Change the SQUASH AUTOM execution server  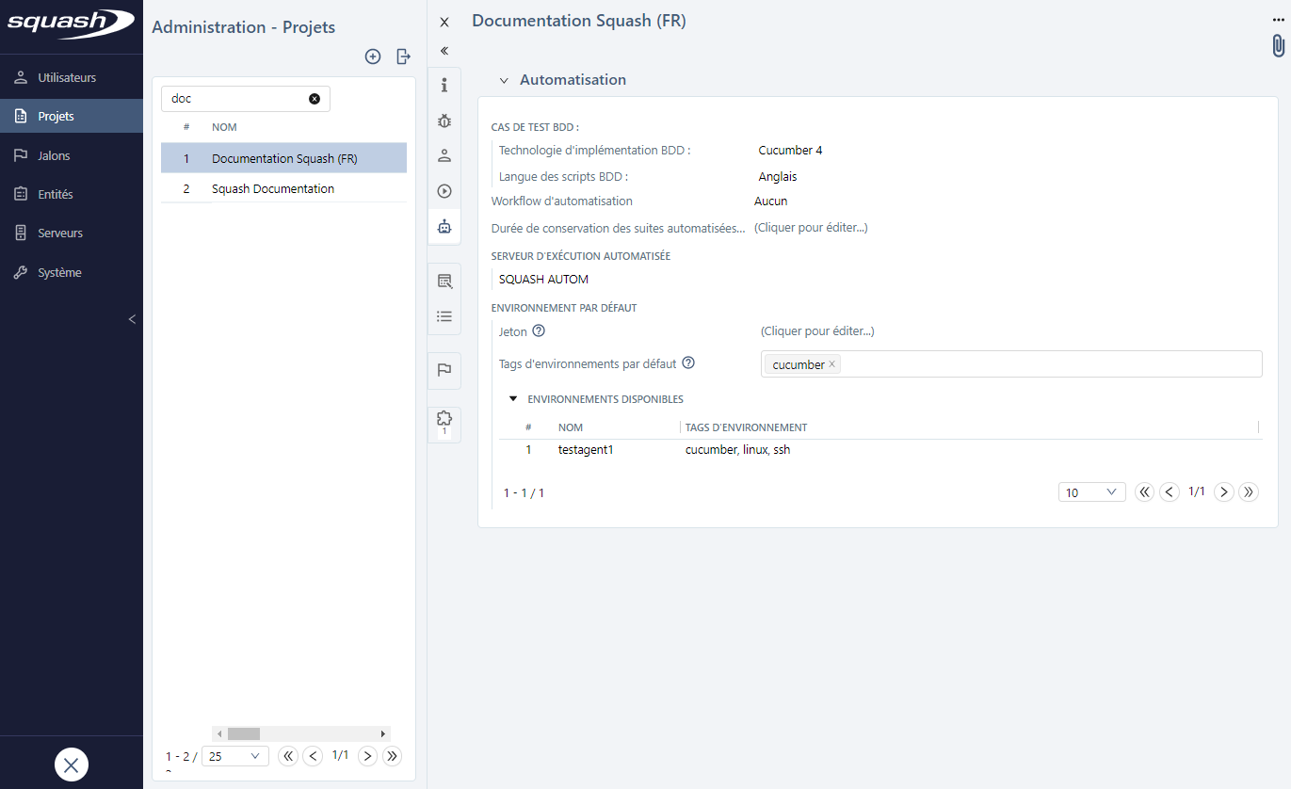click(543, 279)
